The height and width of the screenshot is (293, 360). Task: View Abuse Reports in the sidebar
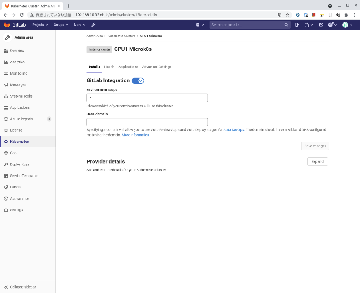point(22,119)
